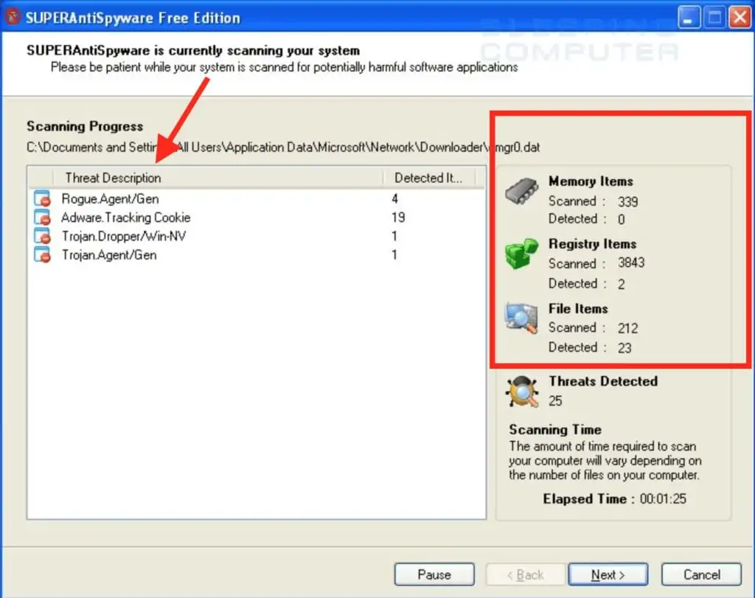This screenshot has height=598, width=755.
Task: Sort by Threat Description column header
Action: tap(218, 178)
